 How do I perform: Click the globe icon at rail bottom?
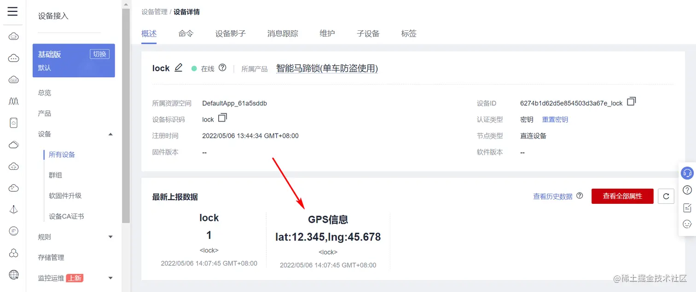coord(14,275)
